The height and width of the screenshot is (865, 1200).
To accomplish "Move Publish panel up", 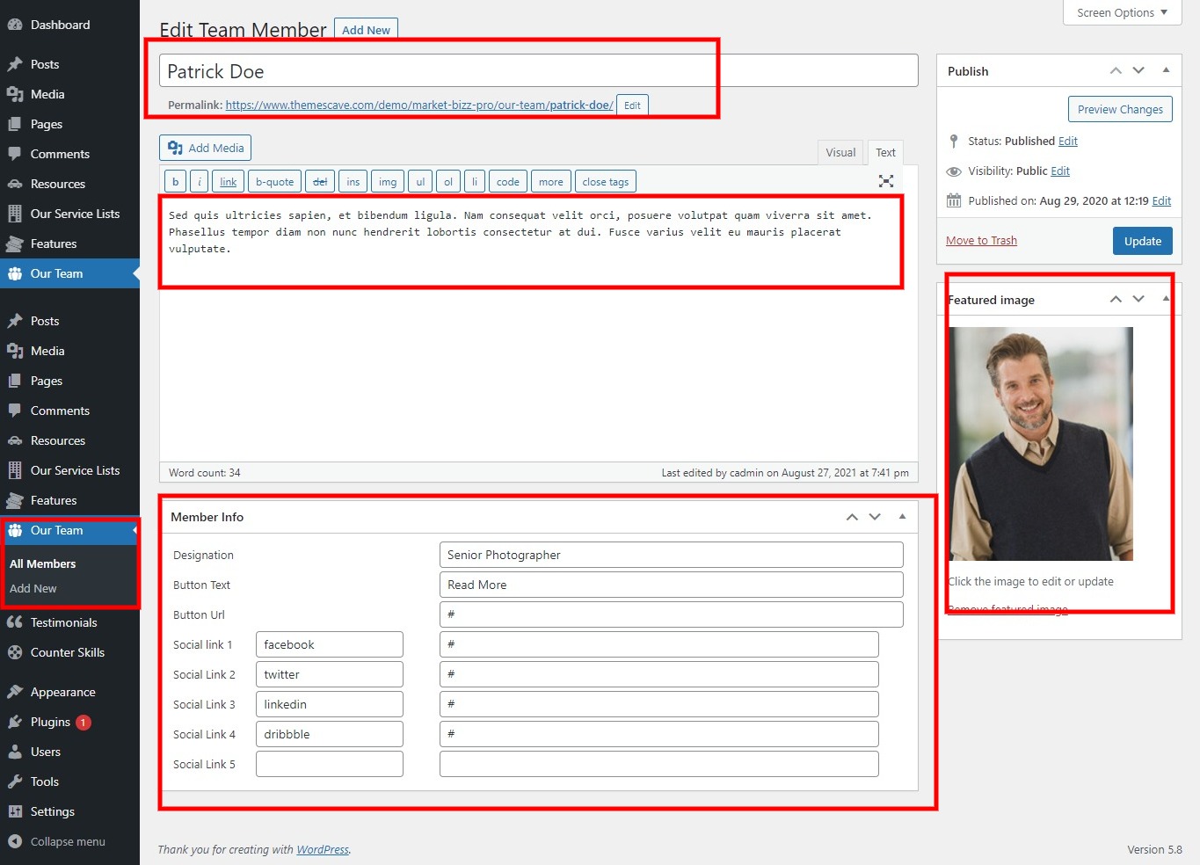I will (1116, 70).
